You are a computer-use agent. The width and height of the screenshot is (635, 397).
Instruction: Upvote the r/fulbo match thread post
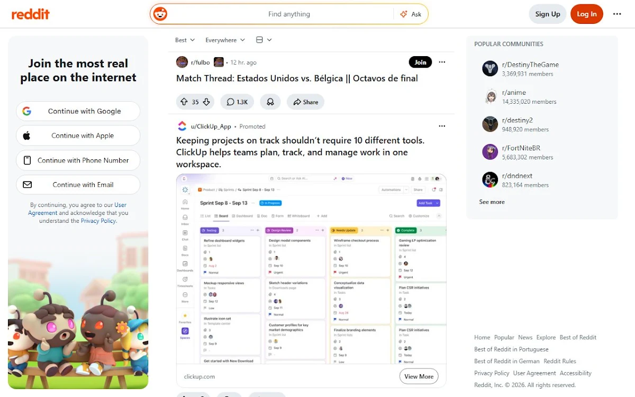[x=184, y=102]
